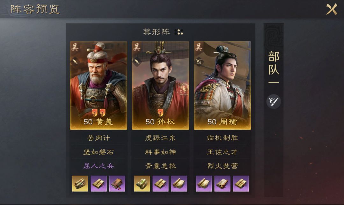
Task: Switch to the 部队一 tab
Action: 274,67
